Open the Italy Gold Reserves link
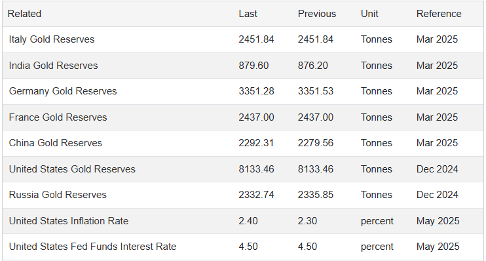 52,39
